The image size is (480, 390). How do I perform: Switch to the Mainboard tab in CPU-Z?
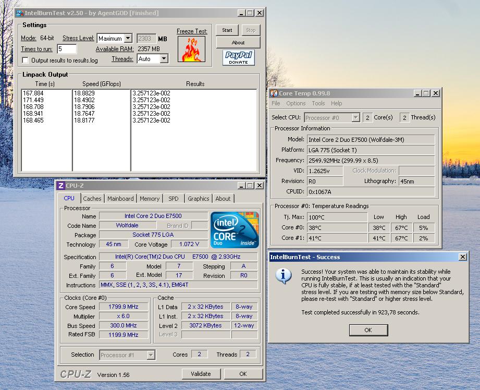point(120,199)
